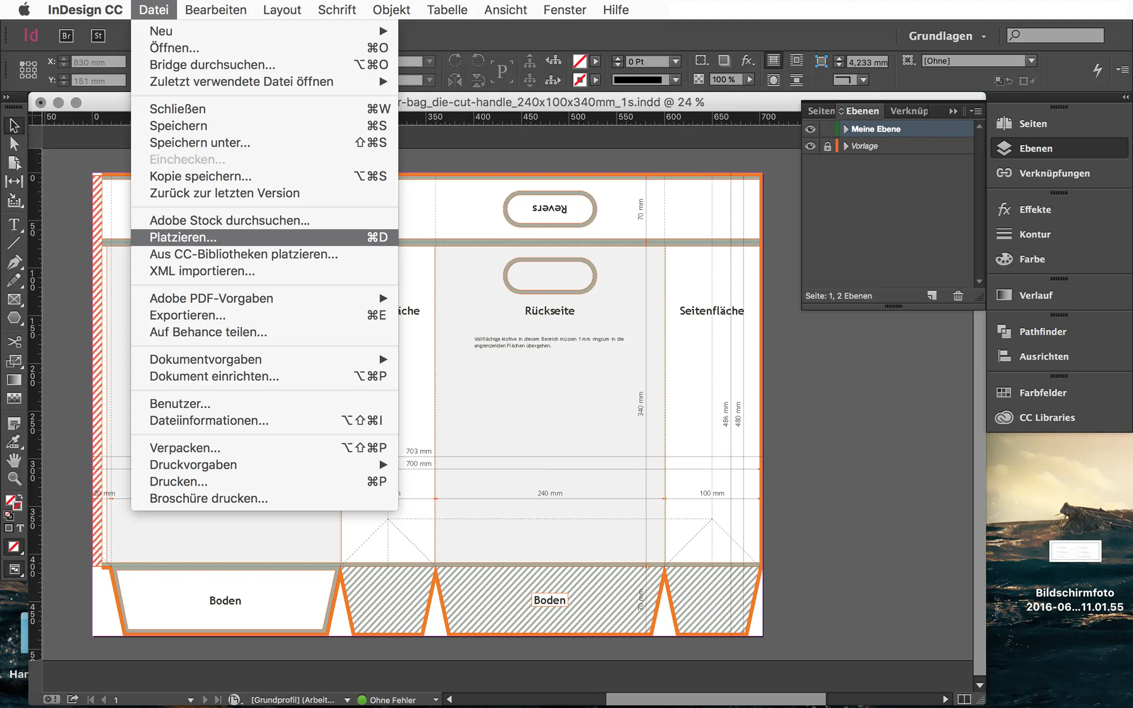Select the Pen tool
This screenshot has height=708, width=1133.
14,262
